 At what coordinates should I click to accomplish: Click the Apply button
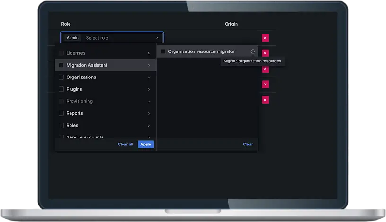pos(146,145)
